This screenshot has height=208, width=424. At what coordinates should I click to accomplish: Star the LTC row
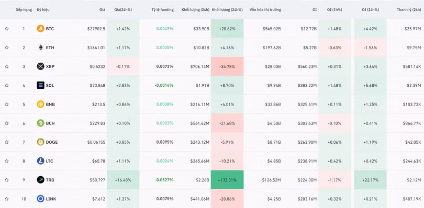(7, 161)
